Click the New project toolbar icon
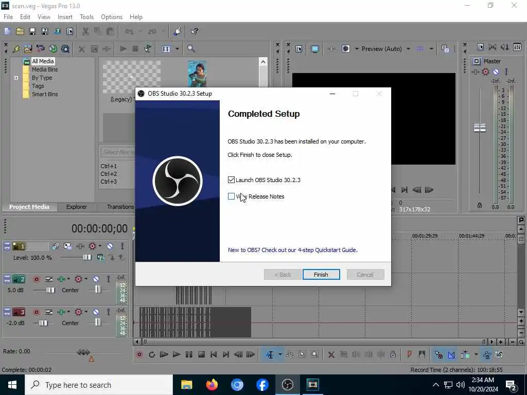Screen dimensions: 527x395 click(x=7, y=31)
